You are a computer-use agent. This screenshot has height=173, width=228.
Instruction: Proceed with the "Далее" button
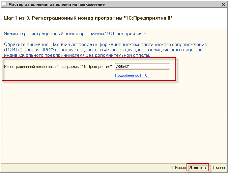196,168
